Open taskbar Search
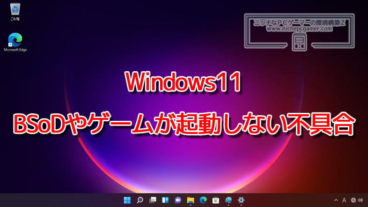This screenshot has width=368, height=207. pos(140,200)
